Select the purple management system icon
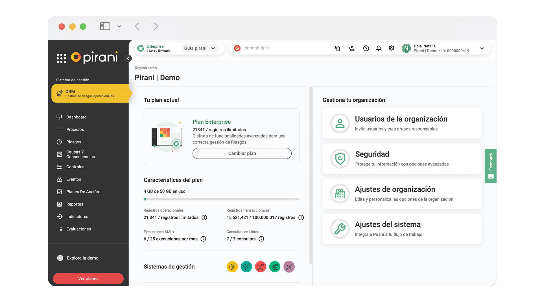This screenshot has width=542, height=305. click(x=289, y=267)
